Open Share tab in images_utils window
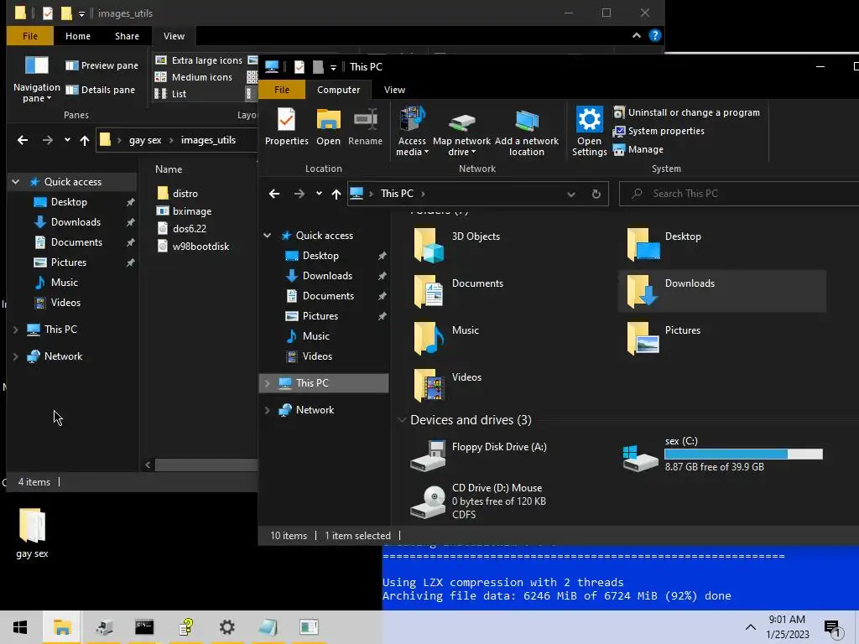859x644 pixels. click(127, 36)
